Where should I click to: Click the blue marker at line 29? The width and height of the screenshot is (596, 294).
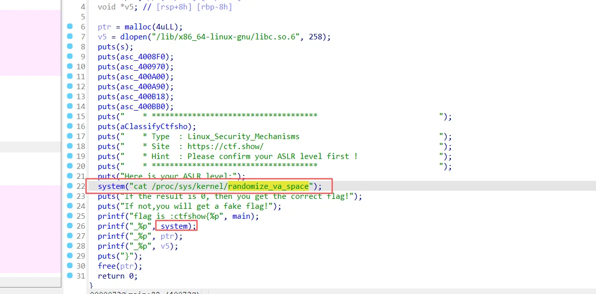click(x=70, y=256)
